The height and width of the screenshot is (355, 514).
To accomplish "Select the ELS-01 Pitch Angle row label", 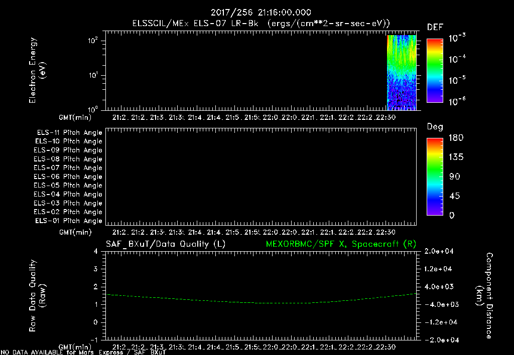I will pos(69,221).
